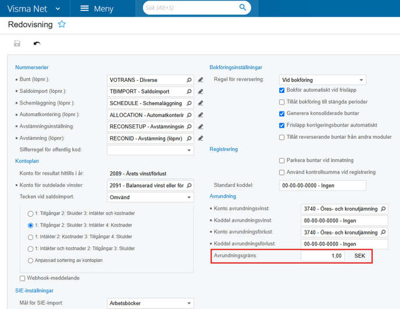Enable Tillåt bokföring till stängda perioder
Image resolution: width=400 pixels, height=309 pixels.
point(281,102)
